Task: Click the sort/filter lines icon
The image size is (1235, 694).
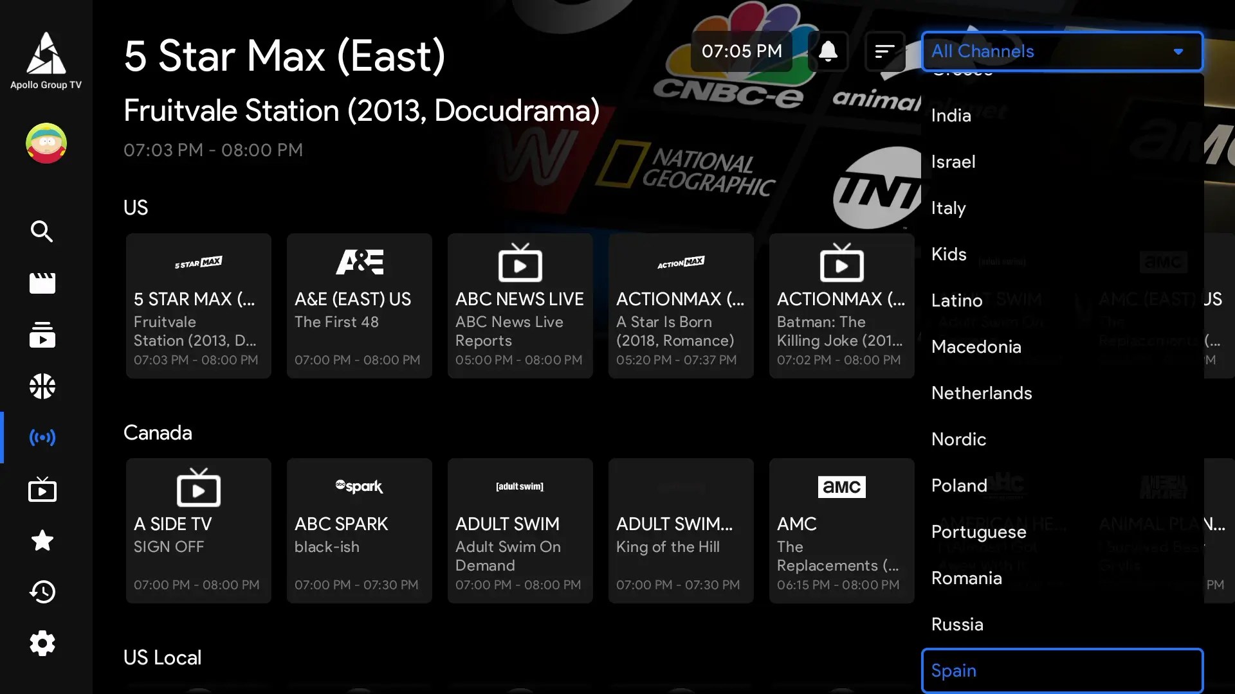Action: point(885,51)
